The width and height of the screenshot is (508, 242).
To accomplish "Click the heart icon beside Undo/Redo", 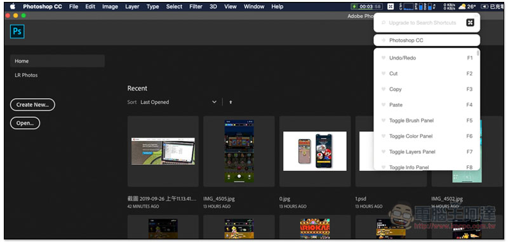I will click(x=384, y=58).
